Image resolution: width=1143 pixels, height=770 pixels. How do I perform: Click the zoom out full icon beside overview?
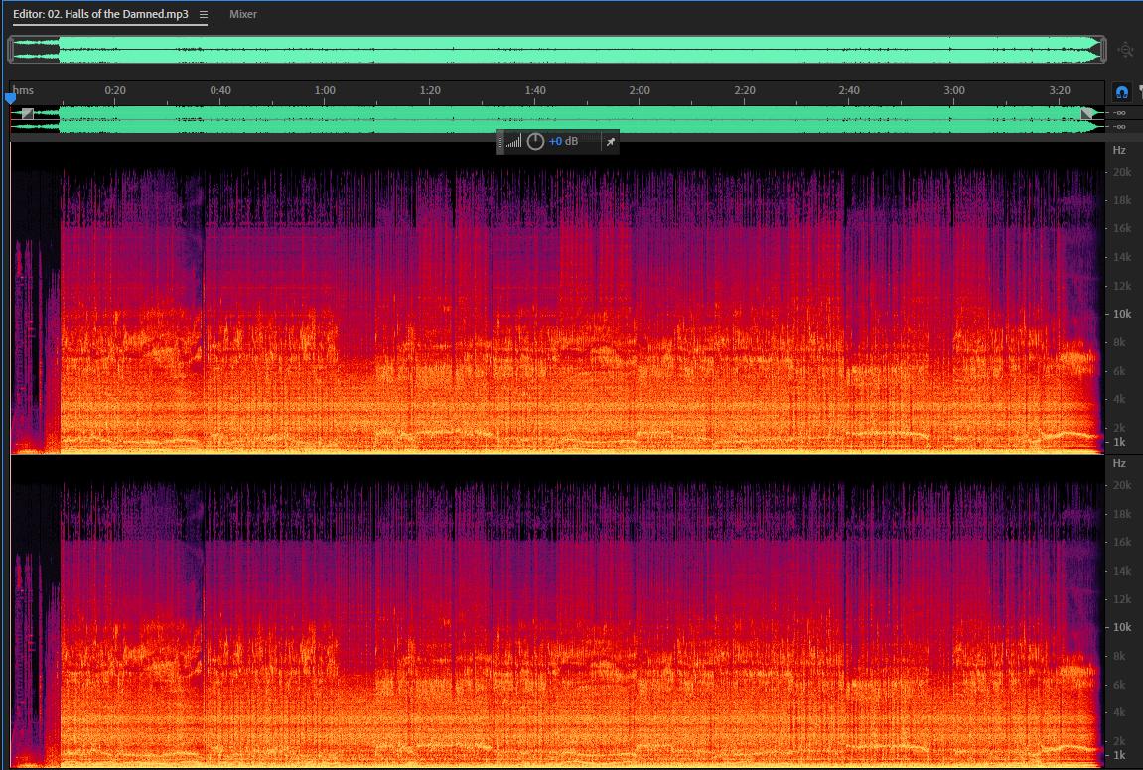point(1125,50)
